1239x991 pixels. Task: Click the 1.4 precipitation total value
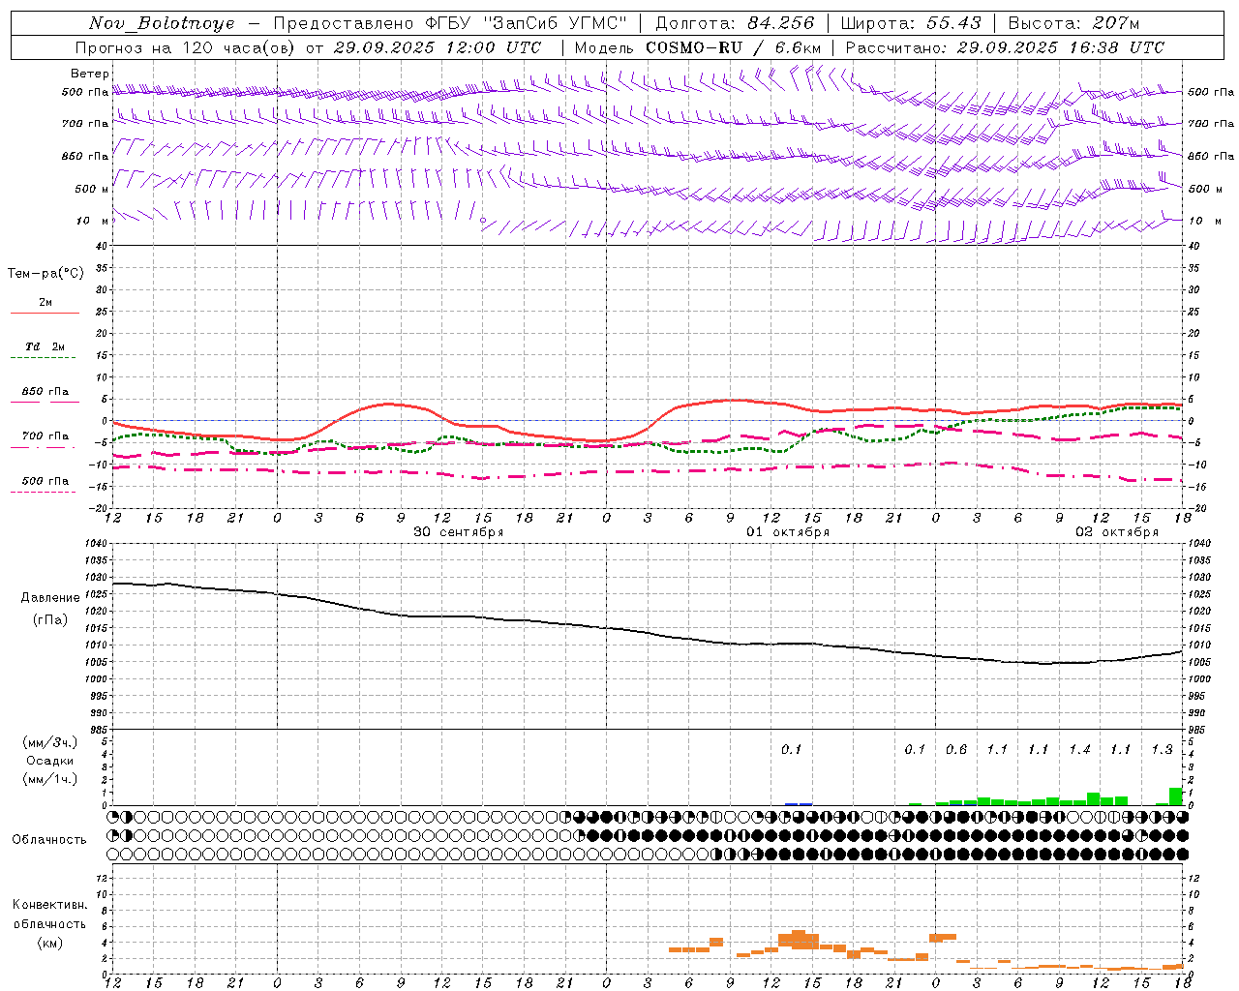(x=1080, y=750)
